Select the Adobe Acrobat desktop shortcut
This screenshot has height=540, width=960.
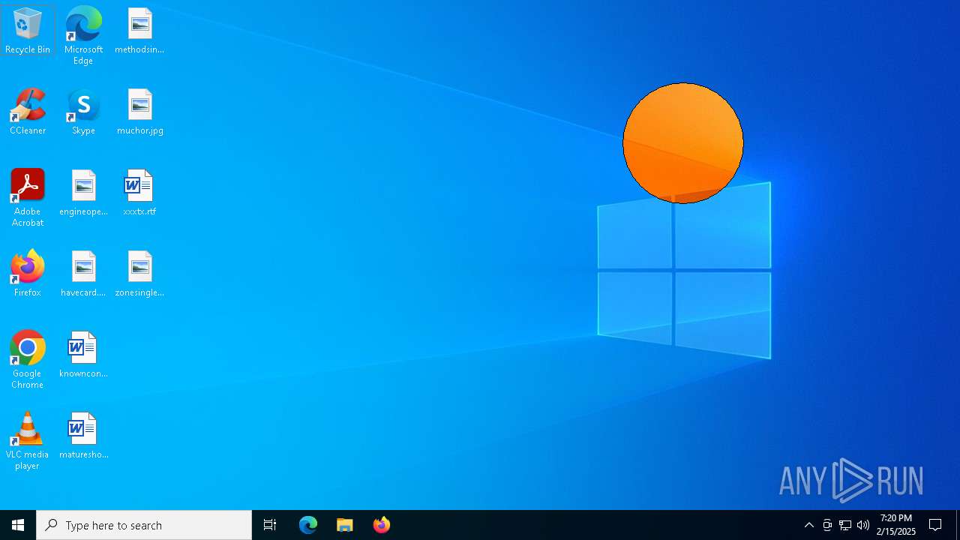click(28, 198)
